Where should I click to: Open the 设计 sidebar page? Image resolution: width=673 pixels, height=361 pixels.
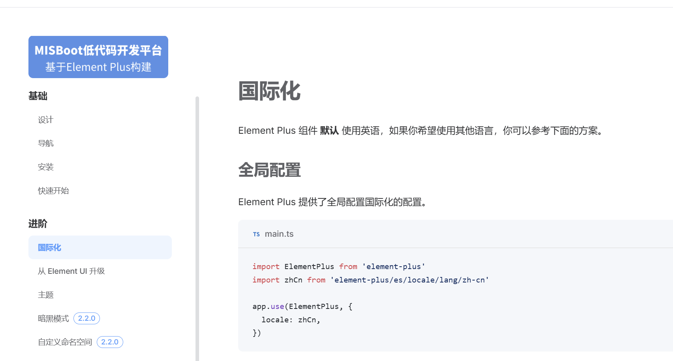tap(45, 120)
